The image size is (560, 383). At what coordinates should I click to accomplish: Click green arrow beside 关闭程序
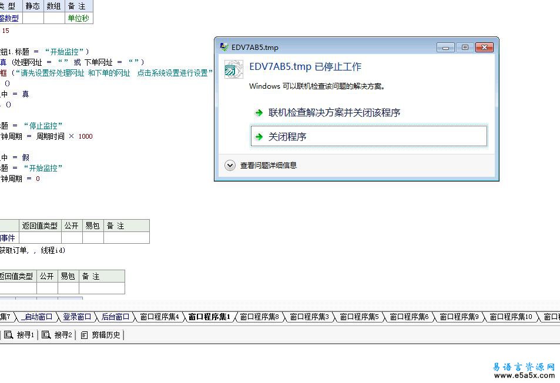[259, 137]
